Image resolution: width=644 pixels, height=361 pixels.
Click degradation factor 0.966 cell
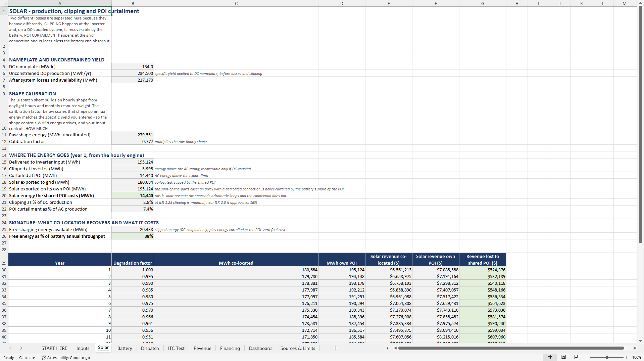(133, 317)
